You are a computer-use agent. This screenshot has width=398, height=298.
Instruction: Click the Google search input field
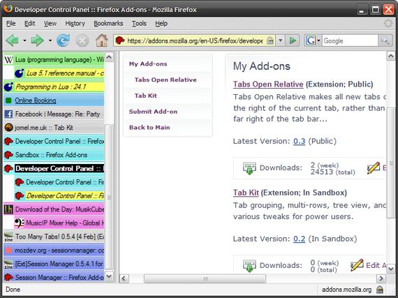click(x=351, y=40)
